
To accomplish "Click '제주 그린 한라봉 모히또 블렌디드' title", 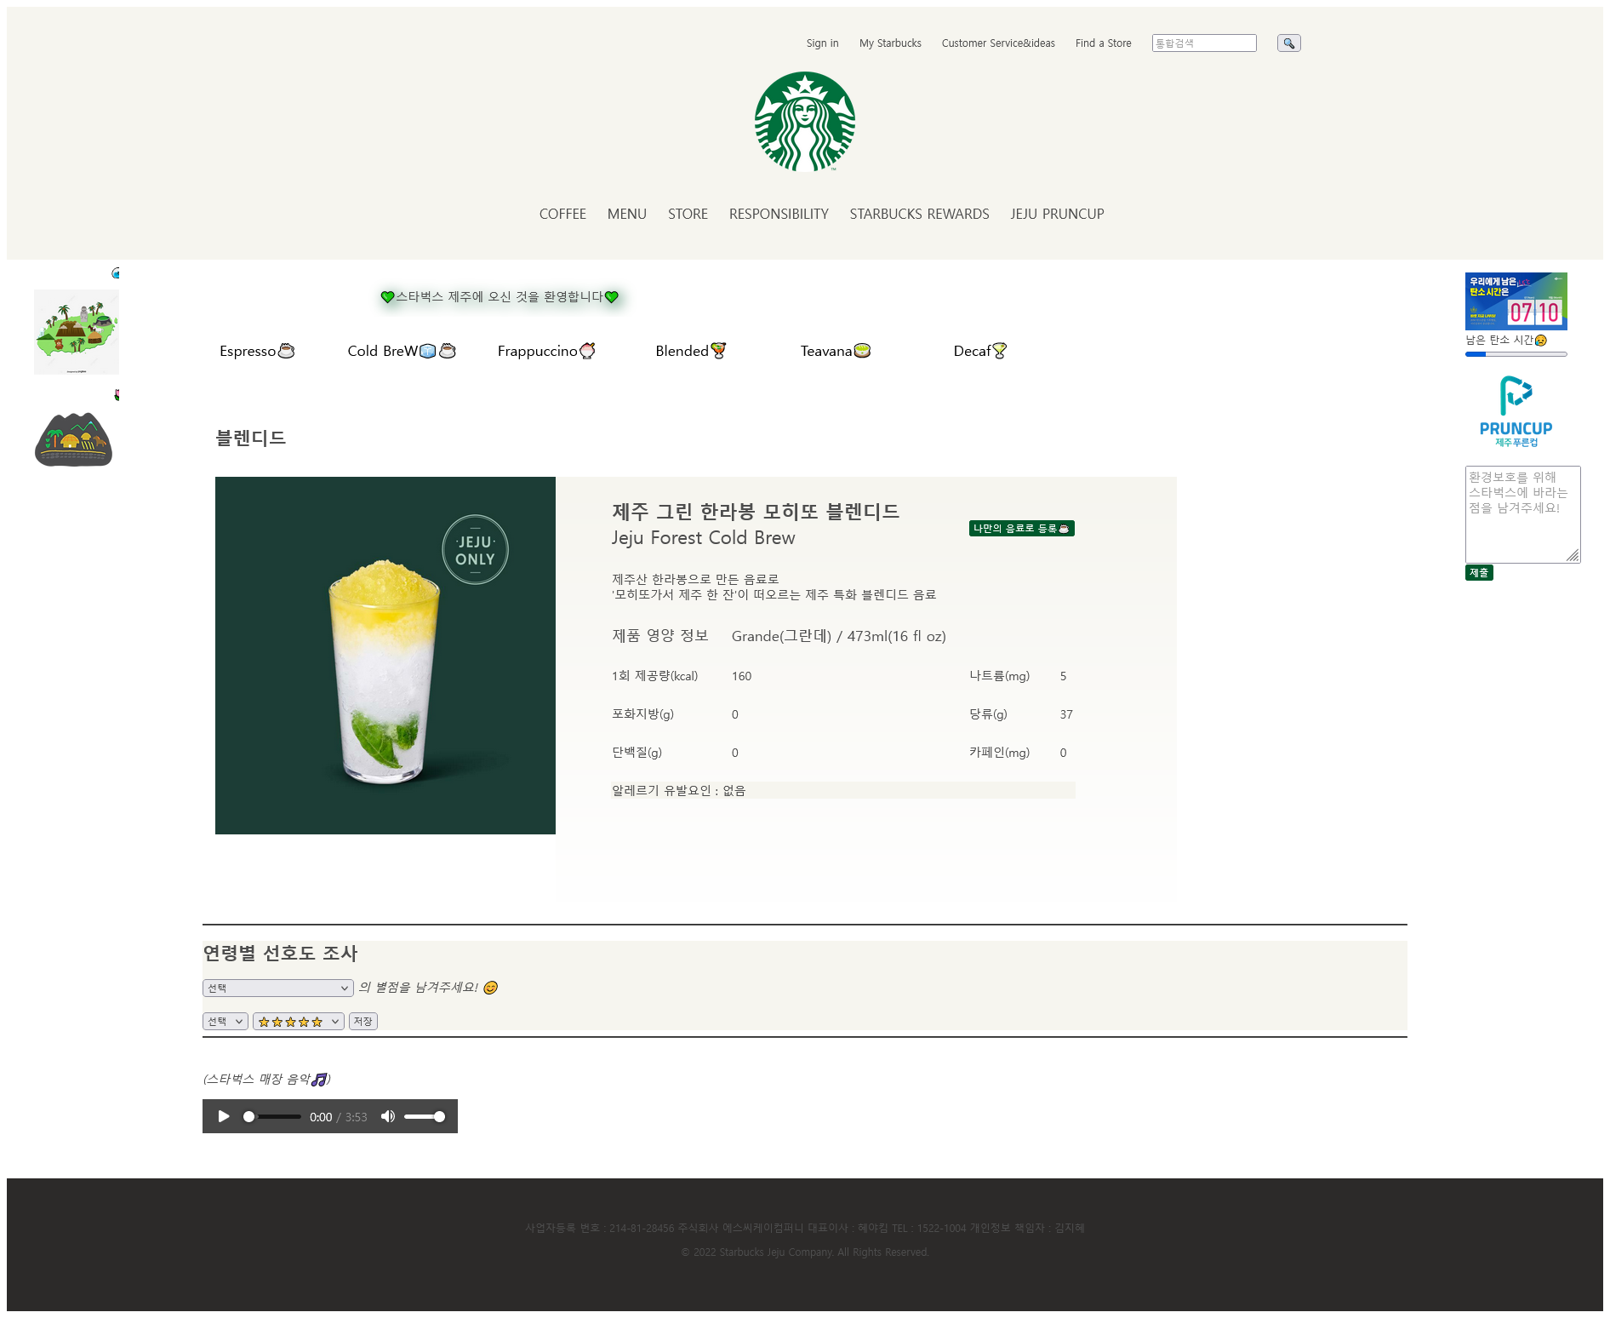I will (x=756, y=511).
